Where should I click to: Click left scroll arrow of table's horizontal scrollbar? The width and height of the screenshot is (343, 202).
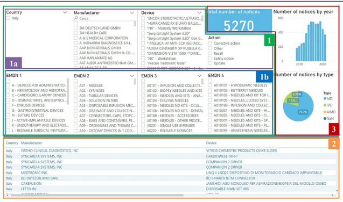click(8, 195)
